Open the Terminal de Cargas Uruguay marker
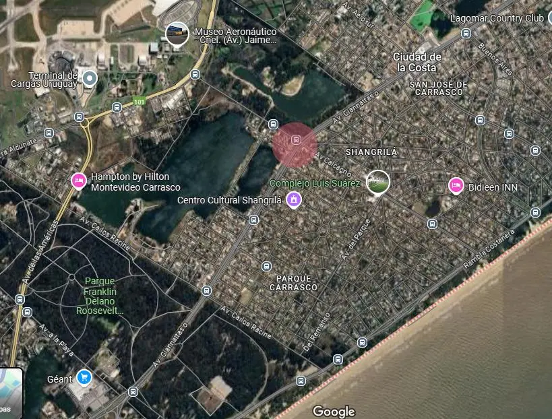The width and height of the screenshot is (552, 419). (x=90, y=79)
